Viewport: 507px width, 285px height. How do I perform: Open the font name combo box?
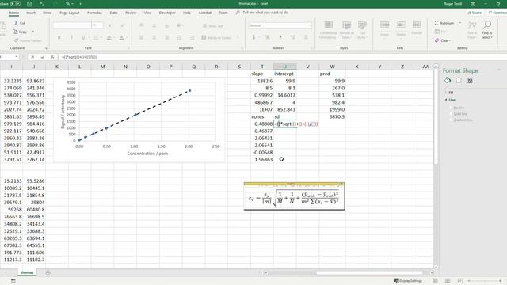click(72, 25)
